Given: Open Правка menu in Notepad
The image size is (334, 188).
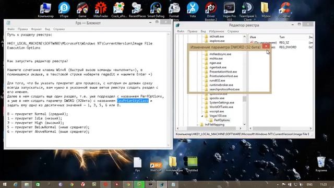Looking at the screenshot, I should coord(22,29).
